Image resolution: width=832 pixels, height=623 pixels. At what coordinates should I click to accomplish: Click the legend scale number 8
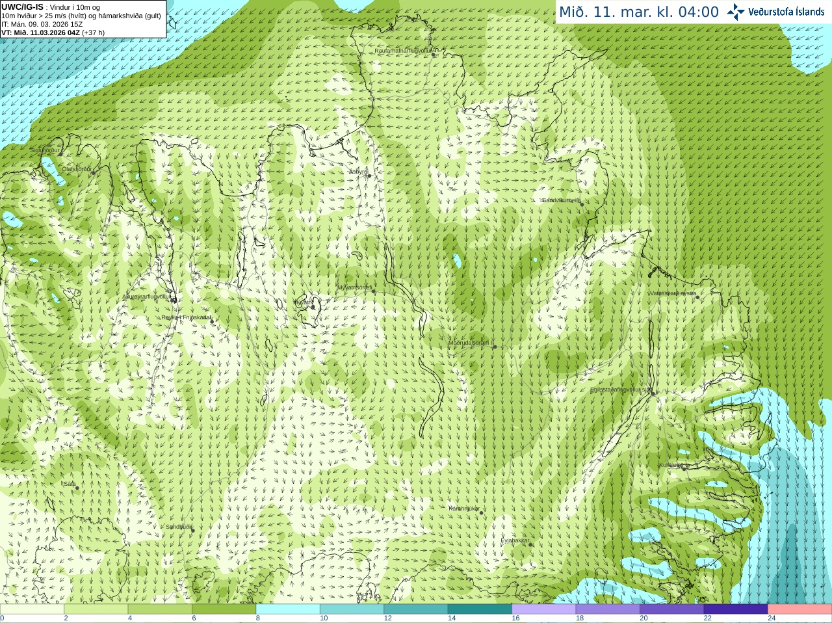coord(258,618)
